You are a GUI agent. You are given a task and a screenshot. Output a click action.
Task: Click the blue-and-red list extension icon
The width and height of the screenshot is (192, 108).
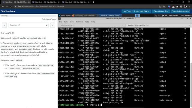(169, 7)
